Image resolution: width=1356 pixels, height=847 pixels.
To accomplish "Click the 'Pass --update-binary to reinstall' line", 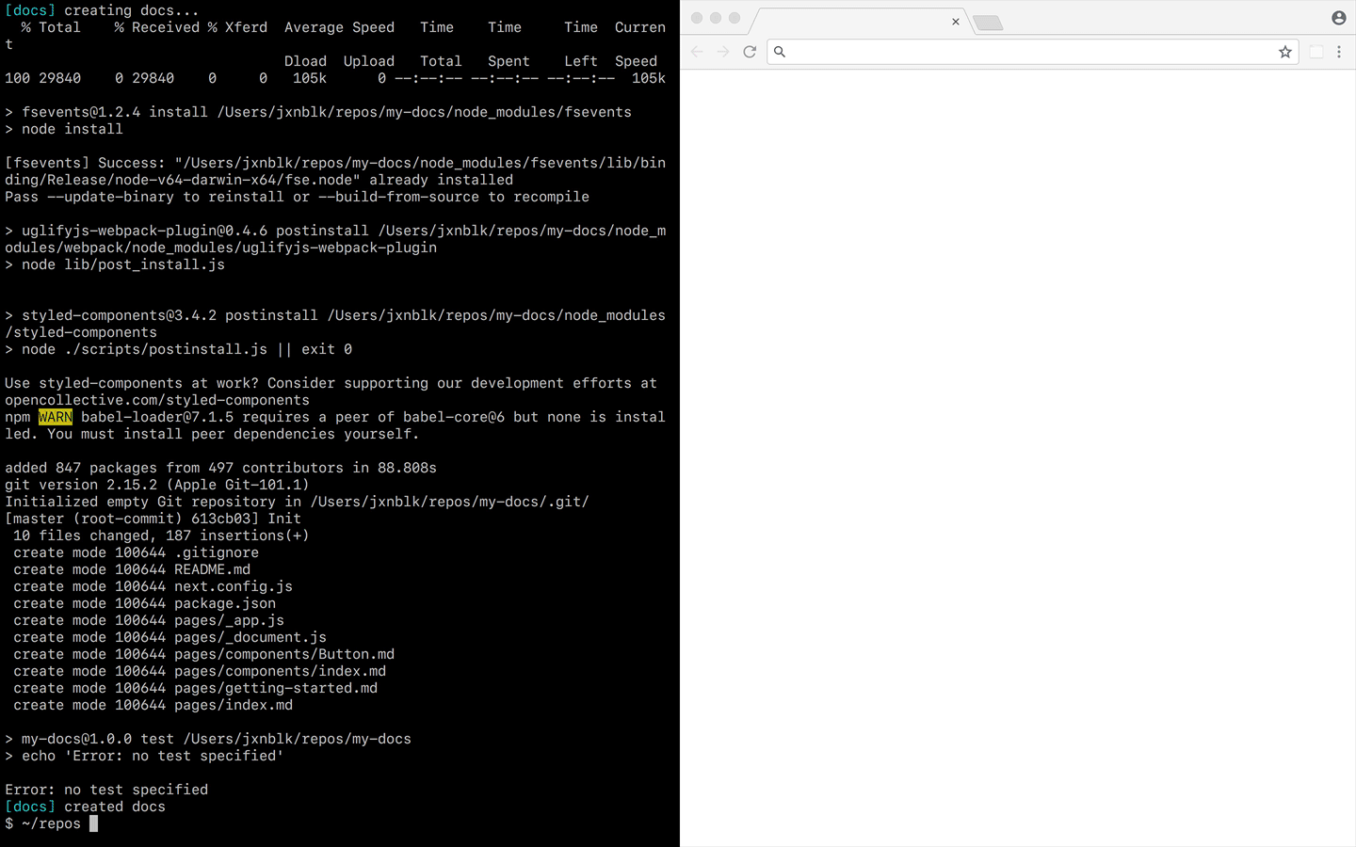I will pyautogui.click(x=297, y=197).
